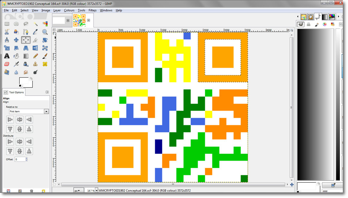
Task: Open the zoom percentage dropdown arrow
Action: pyautogui.click(x=97, y=191)
